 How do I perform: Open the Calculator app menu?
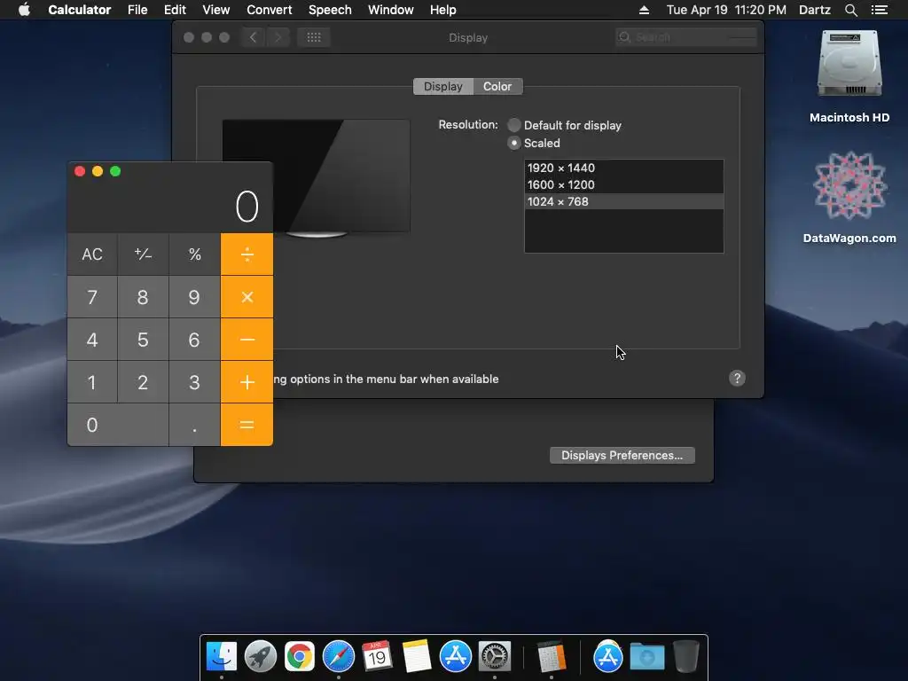(x=79, y=10)
